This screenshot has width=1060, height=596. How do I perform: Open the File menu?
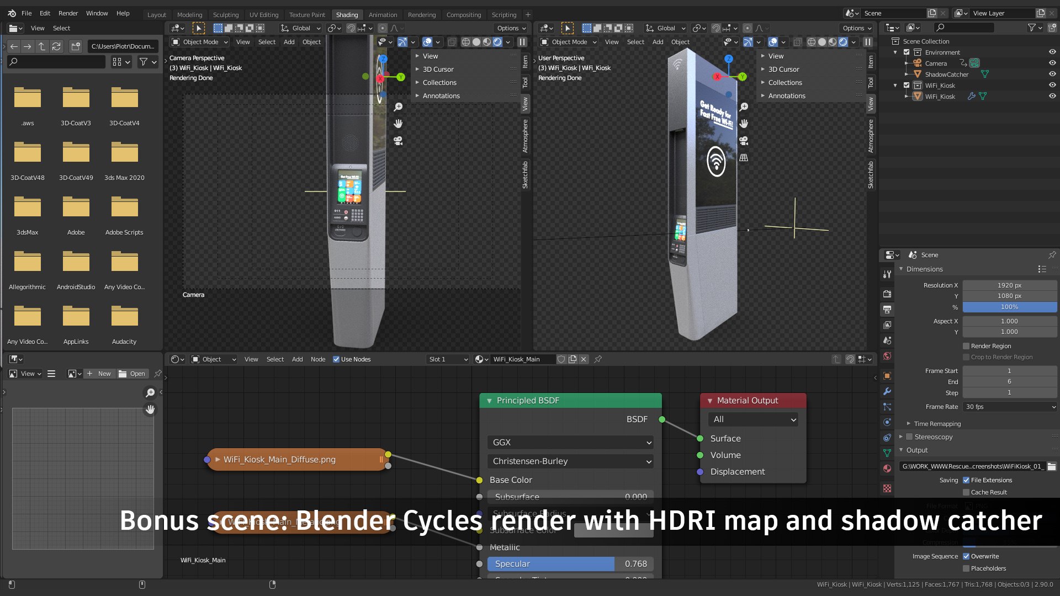point(26,13)
